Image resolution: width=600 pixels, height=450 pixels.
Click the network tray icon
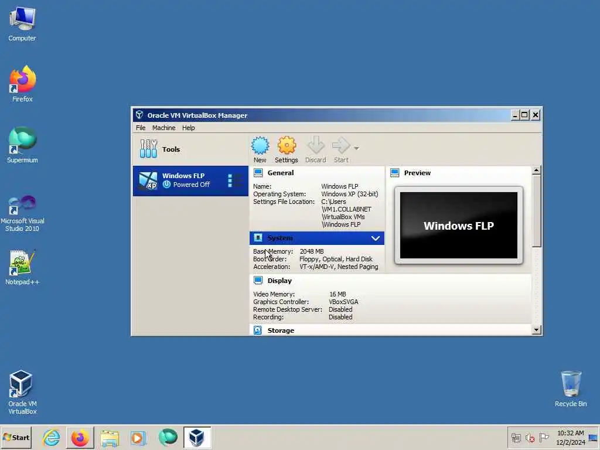(x=516, y=437)
